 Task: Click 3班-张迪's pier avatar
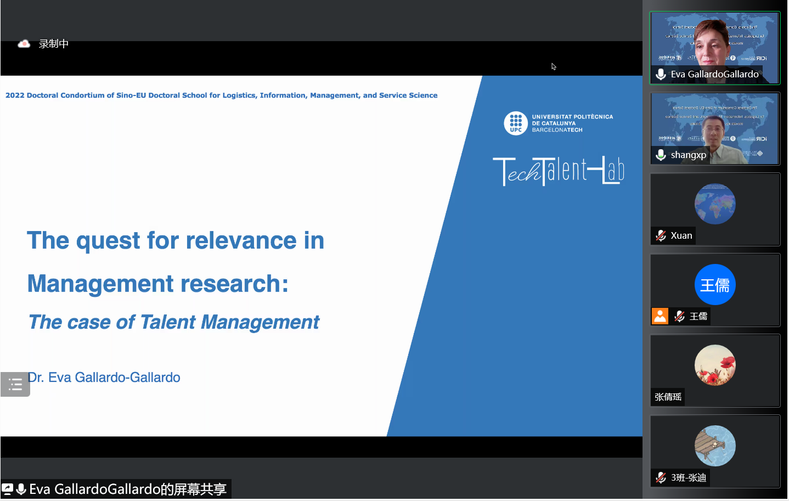pyautogui.click(x=715, y=446)
